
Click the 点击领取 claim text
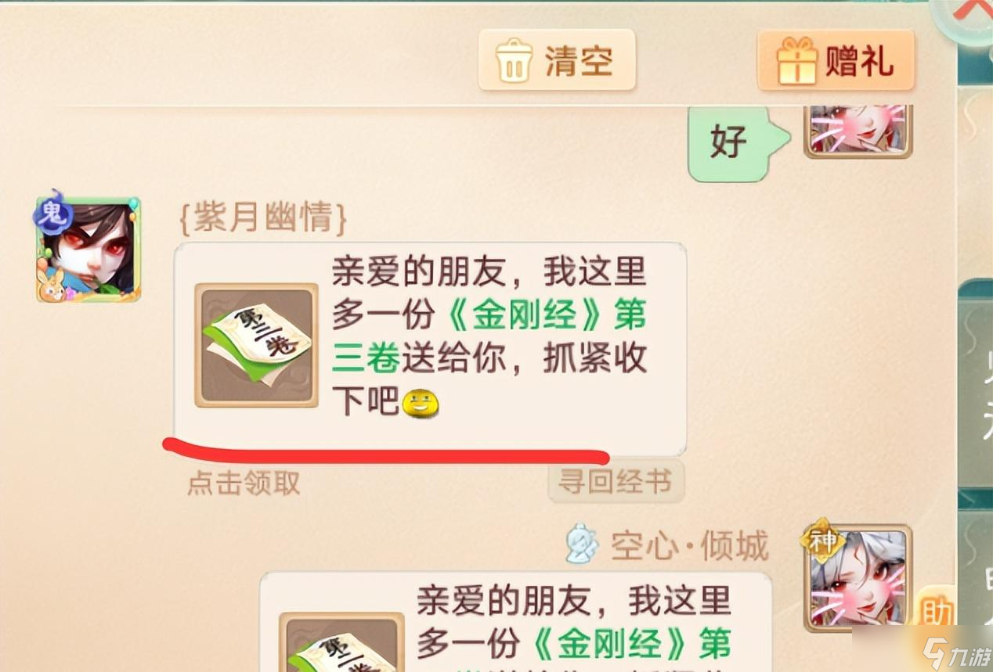[244, 483]
